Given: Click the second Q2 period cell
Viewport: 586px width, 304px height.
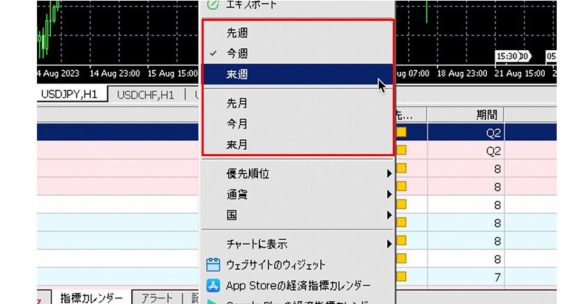Looking at the screenshot, I should [466, 151].
